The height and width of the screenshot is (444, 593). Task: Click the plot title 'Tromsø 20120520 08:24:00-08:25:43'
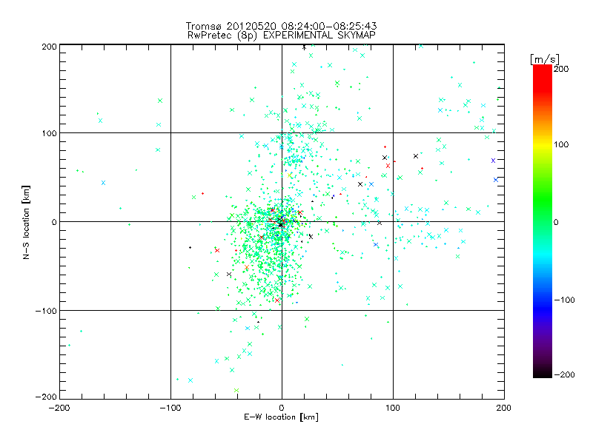click(281, 26)
